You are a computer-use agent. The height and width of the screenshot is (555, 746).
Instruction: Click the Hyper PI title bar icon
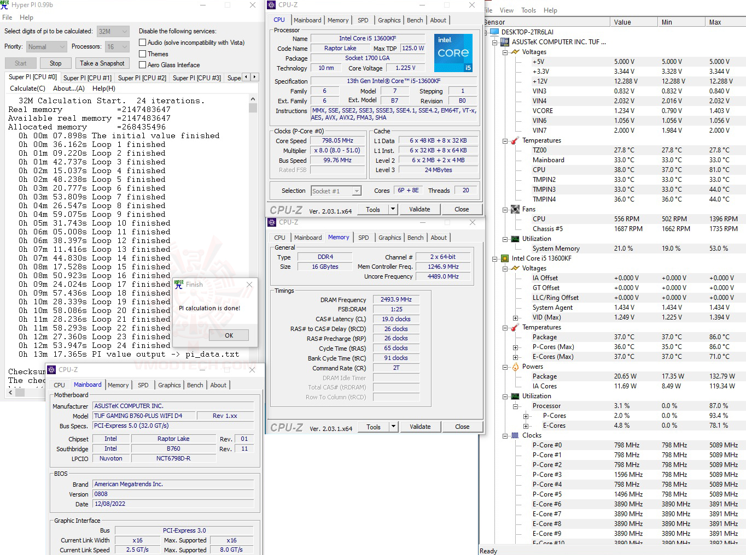point(5,5)
